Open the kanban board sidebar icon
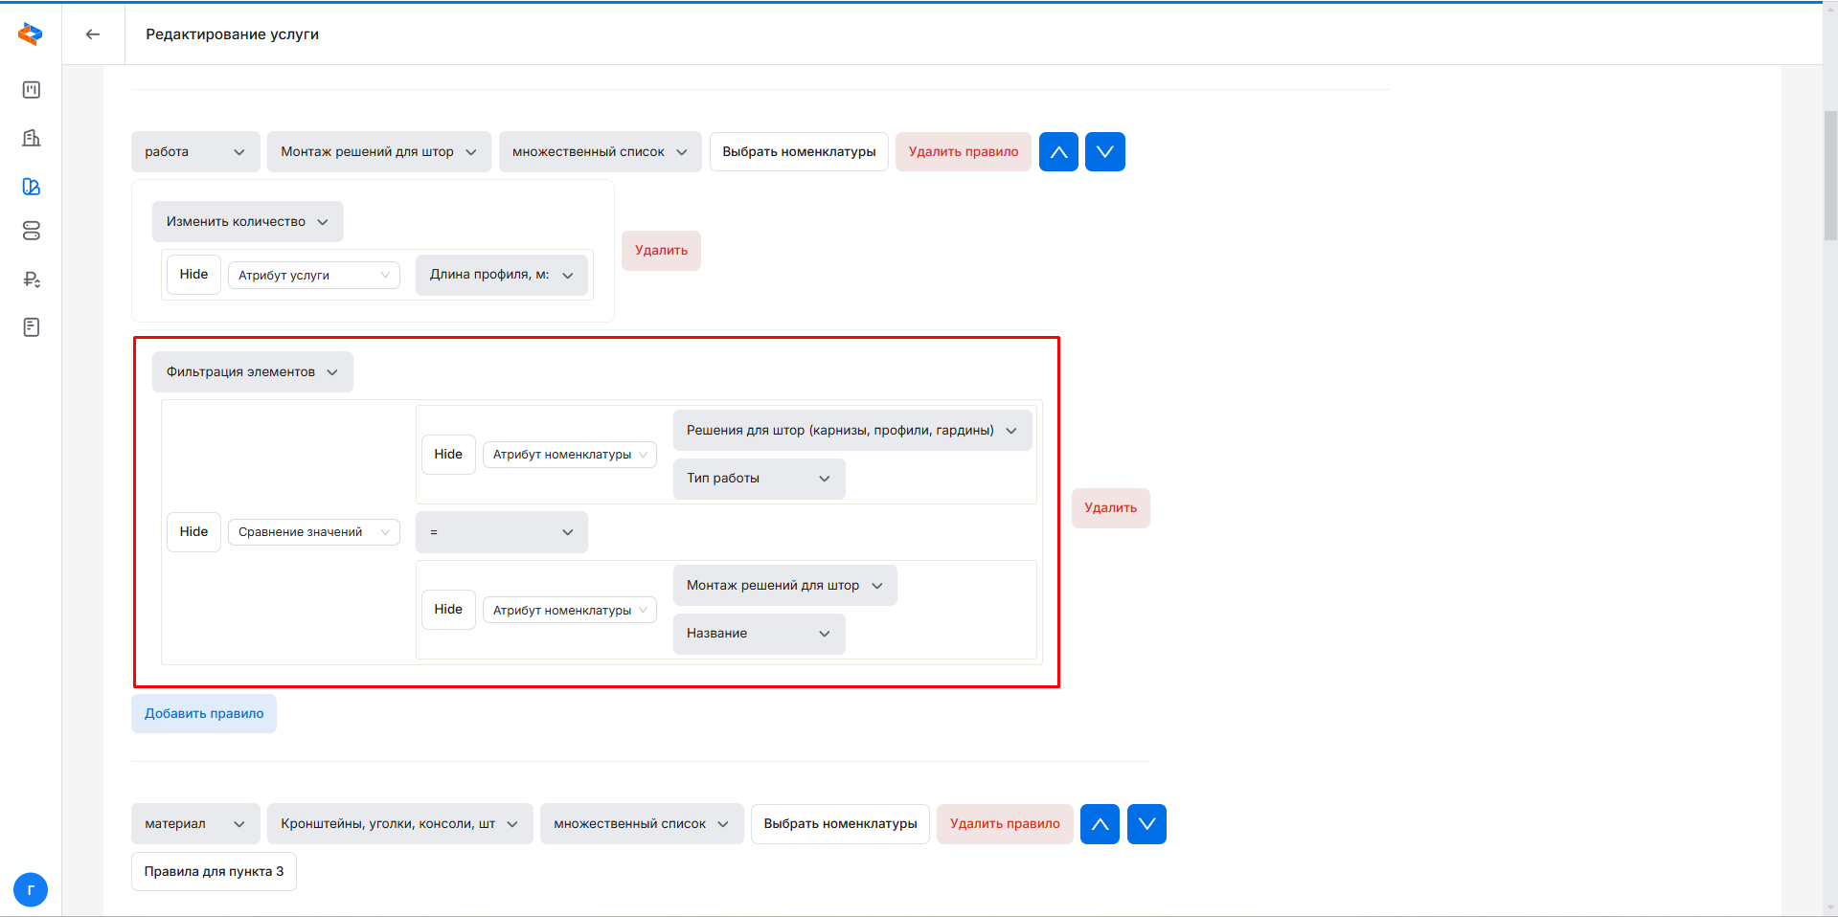The width and height of the screenshot is (1838, 917). coord(32,90)
